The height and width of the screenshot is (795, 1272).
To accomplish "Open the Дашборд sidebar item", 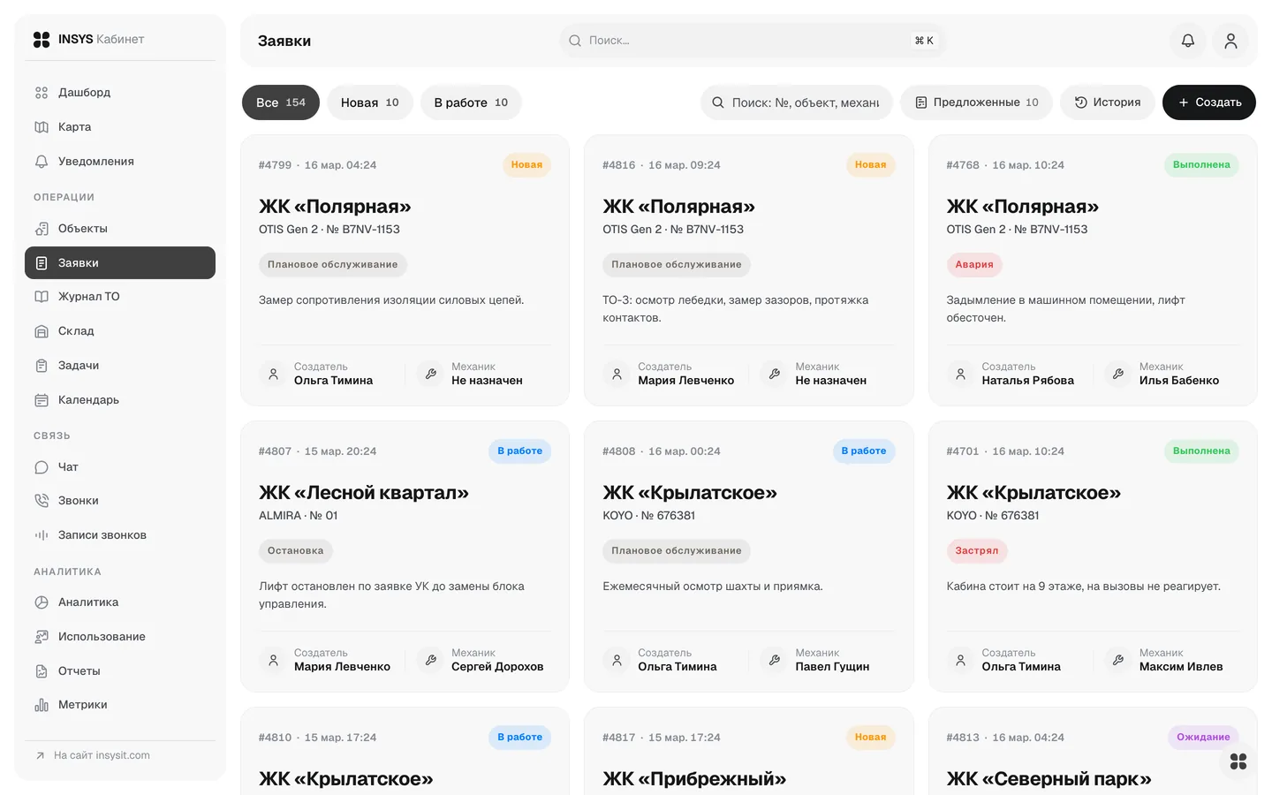I will tap(120, 93).
